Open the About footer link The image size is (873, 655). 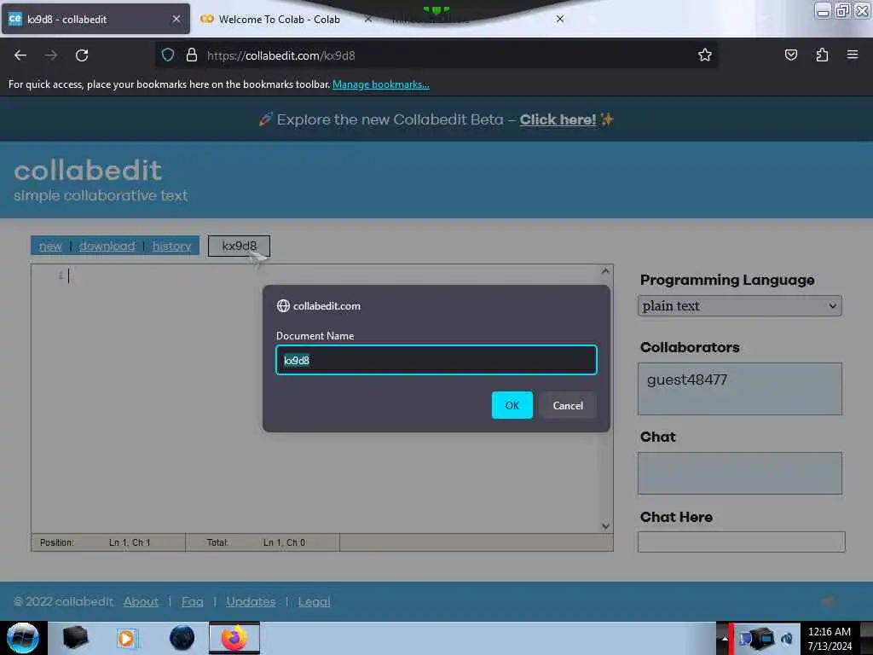pyautogui.click(x=141, y=601)
